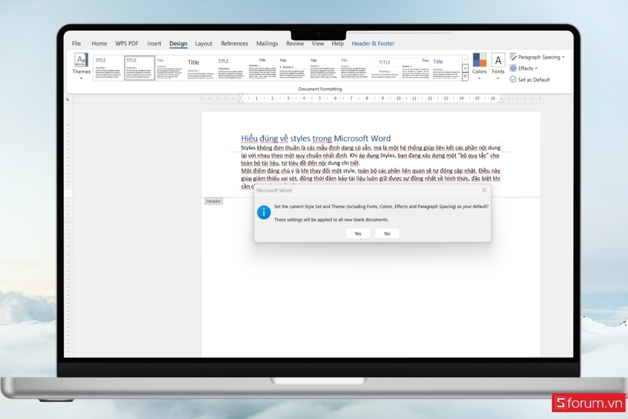Click Yes in the Microsoft Word dialog
The height and width of the screenshot is (419, 628).
358,234
